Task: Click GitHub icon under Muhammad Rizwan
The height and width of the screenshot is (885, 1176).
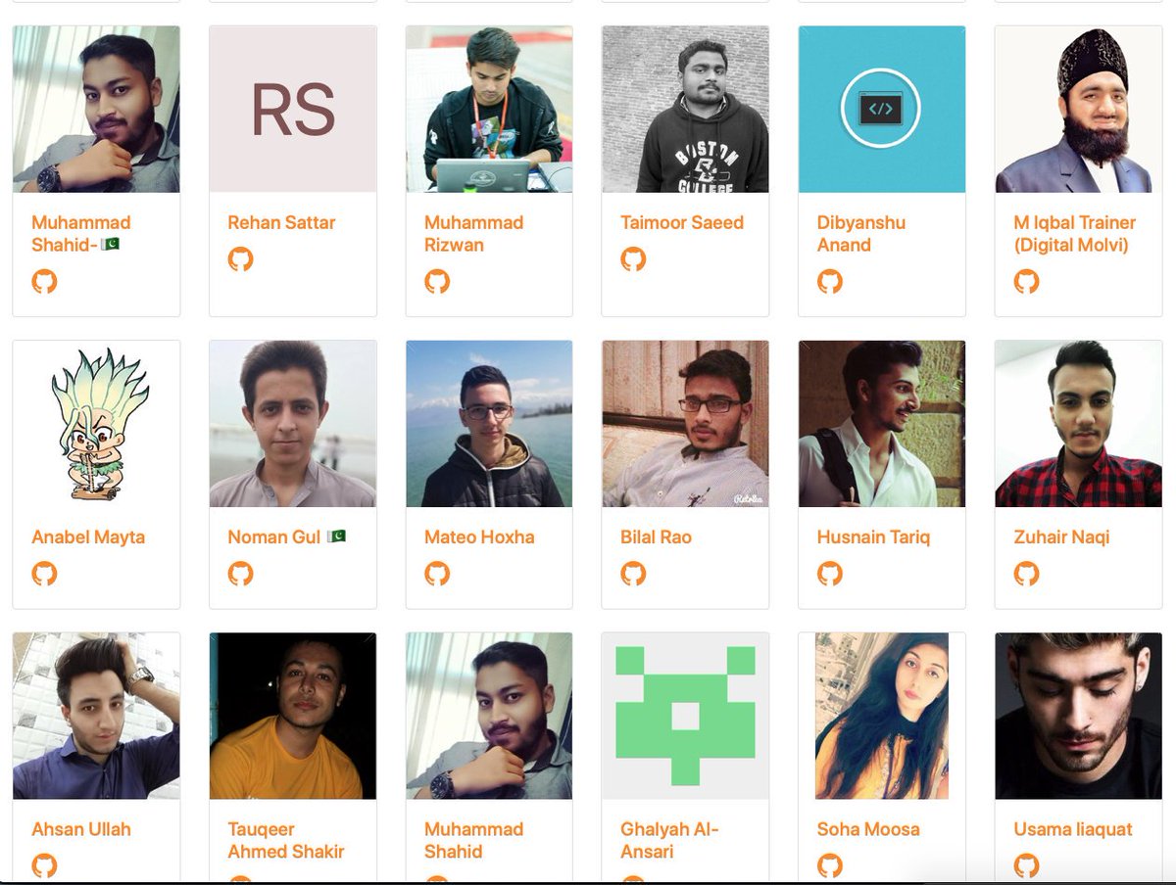Action: pos(437,282)
